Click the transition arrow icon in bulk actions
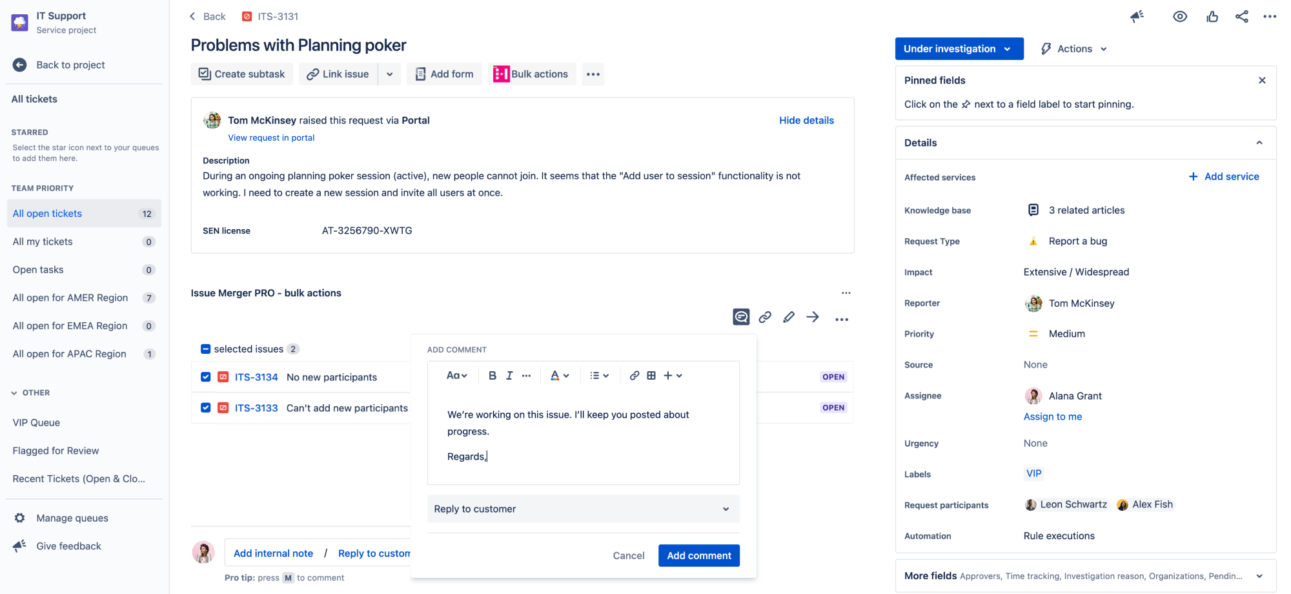This screenshot has height=594, width=1291. 812,316
